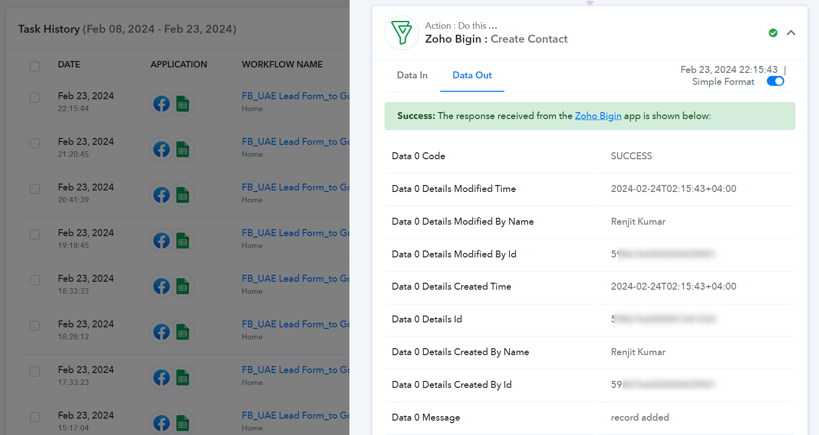Open workflow link in the 21:20:45 row
This screenshot has width=819, height=435.
pos(295,142)
